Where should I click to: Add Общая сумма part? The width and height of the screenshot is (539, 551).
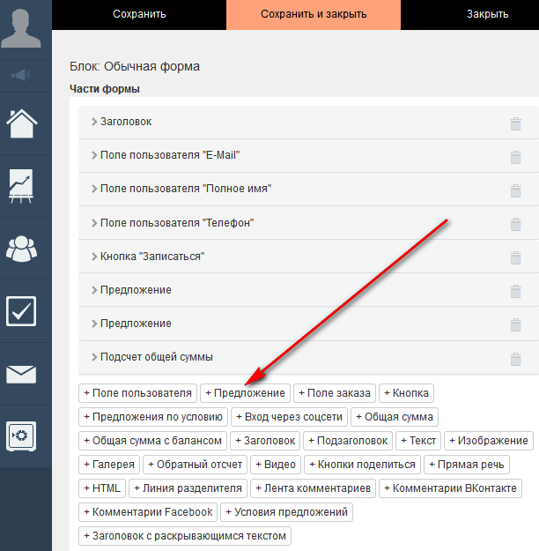[395, 417]
